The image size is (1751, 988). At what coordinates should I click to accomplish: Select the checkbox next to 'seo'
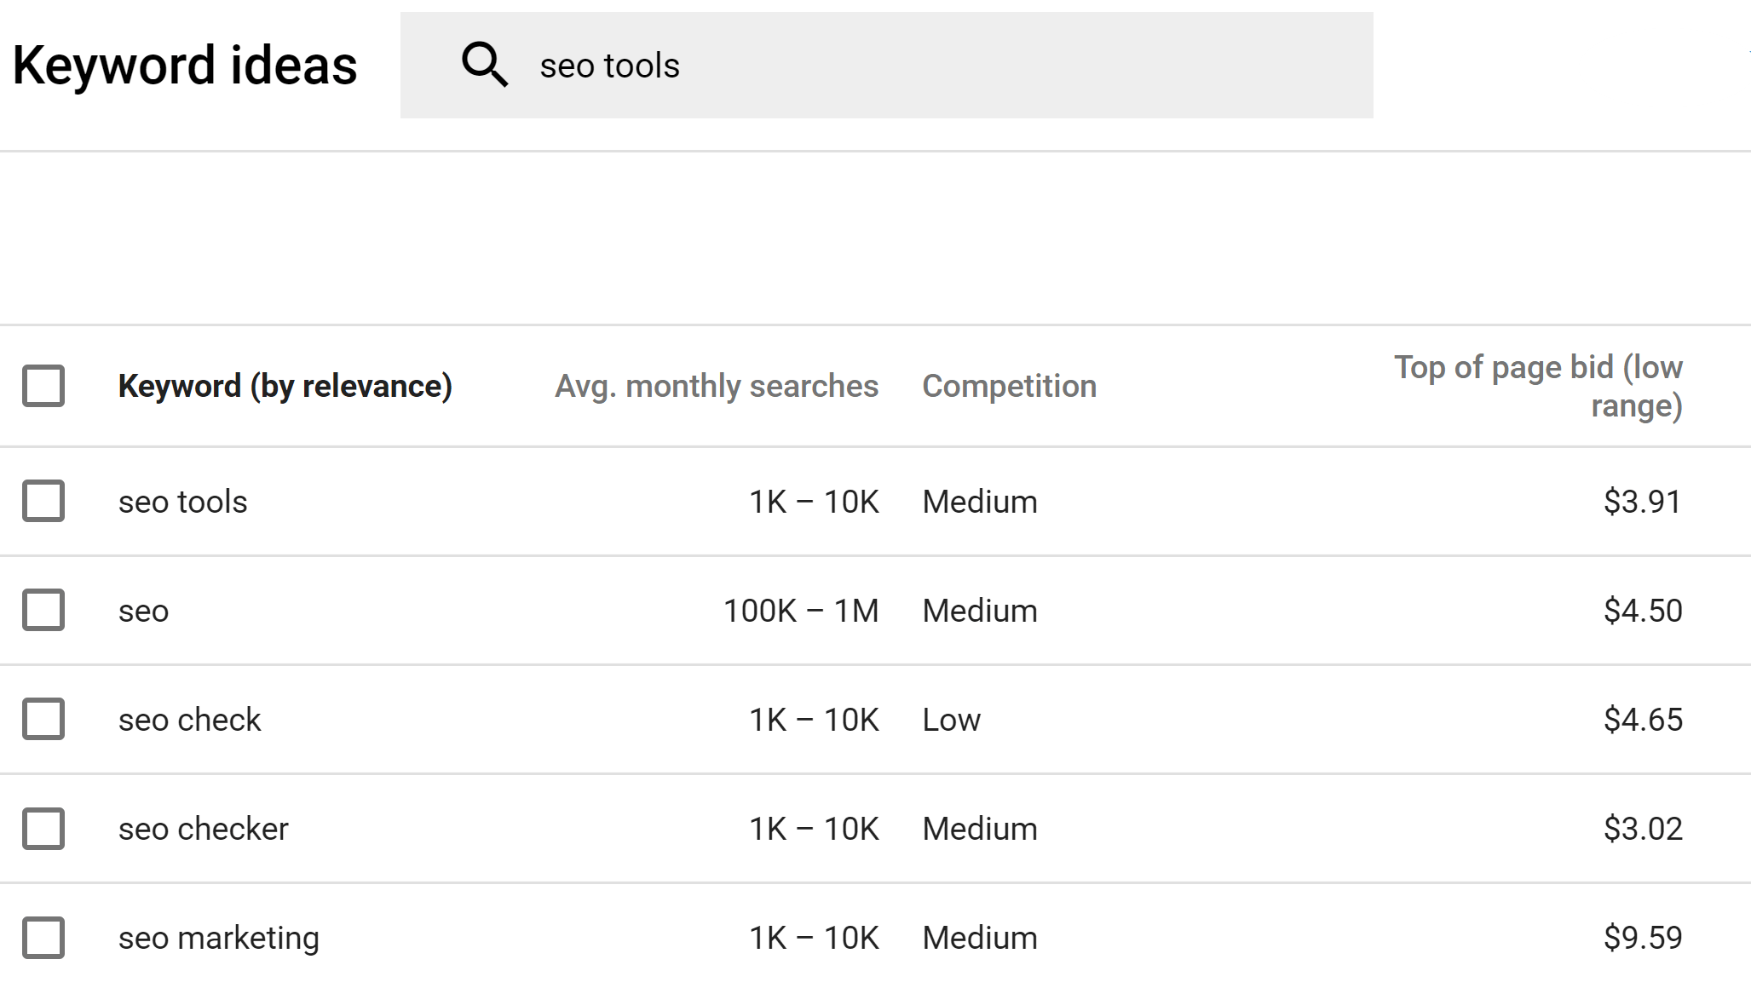click(43, 611)
